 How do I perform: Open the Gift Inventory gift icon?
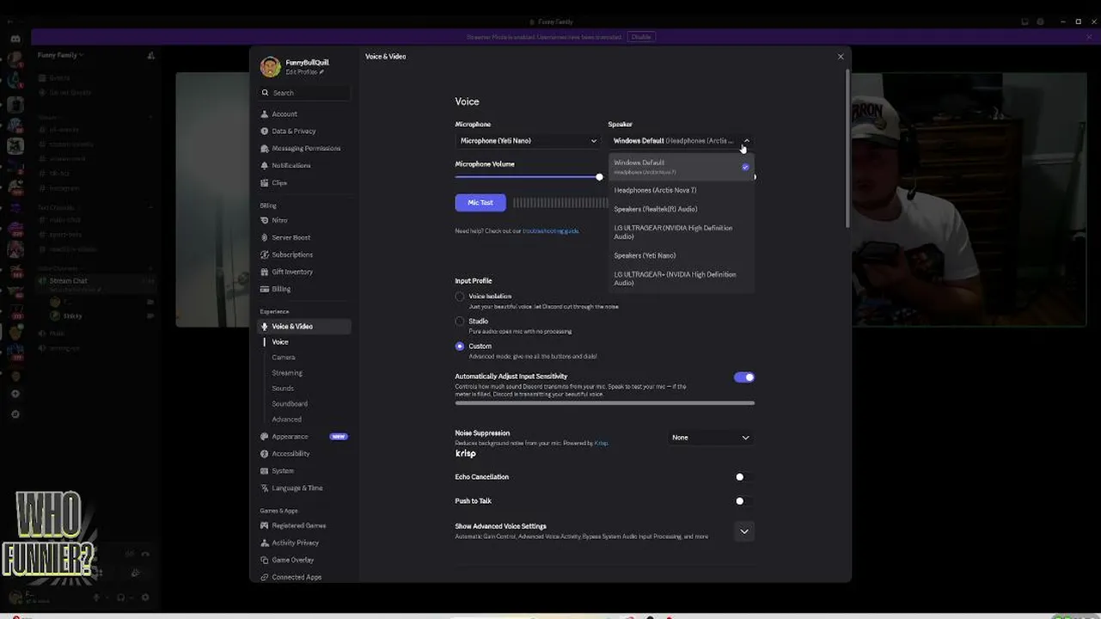(265, 273)
